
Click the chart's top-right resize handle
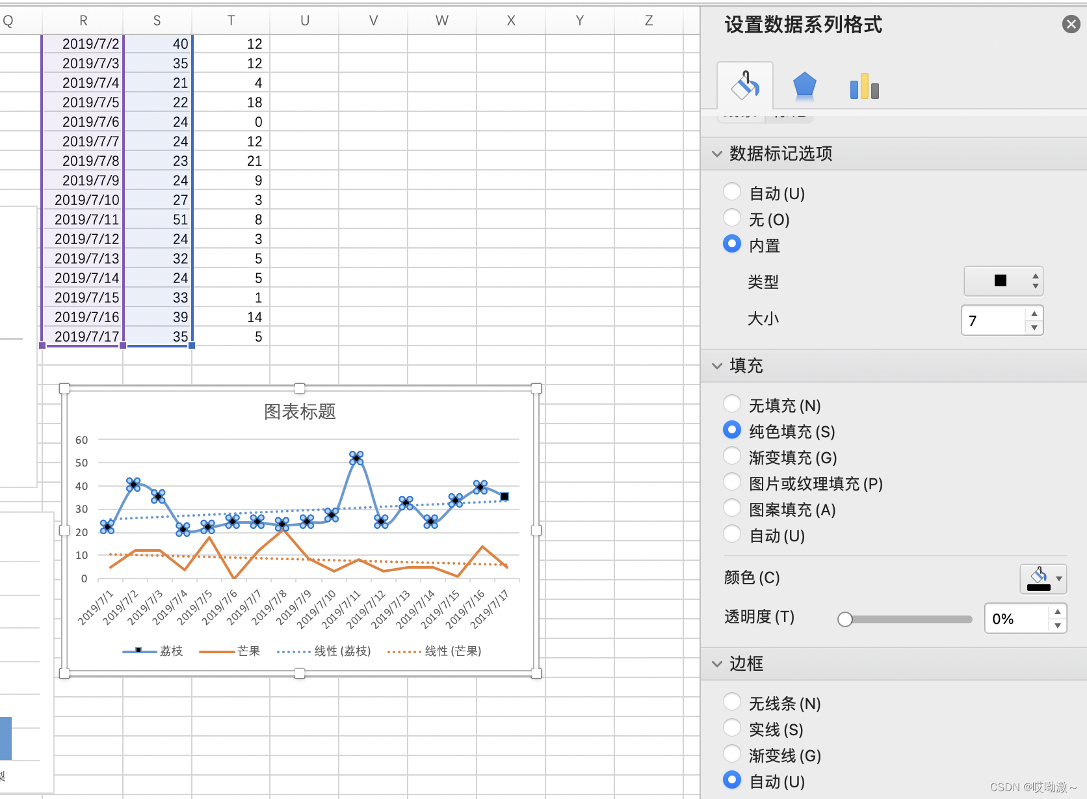coord(536,388)
